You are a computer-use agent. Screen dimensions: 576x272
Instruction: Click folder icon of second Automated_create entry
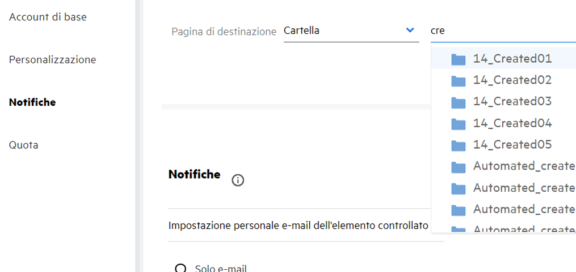[x=459, y=188]
